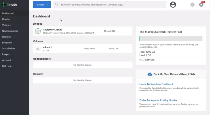210x115 pixels.
Task: Click the Dashboard page title
Action: pos(41,16)
